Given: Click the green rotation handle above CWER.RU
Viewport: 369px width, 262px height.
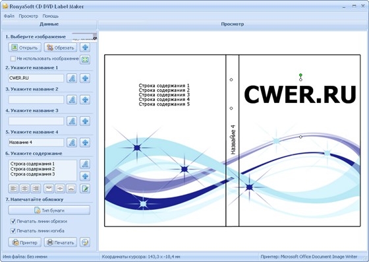Looking at the screenshot, I should (x=300, y=75).
